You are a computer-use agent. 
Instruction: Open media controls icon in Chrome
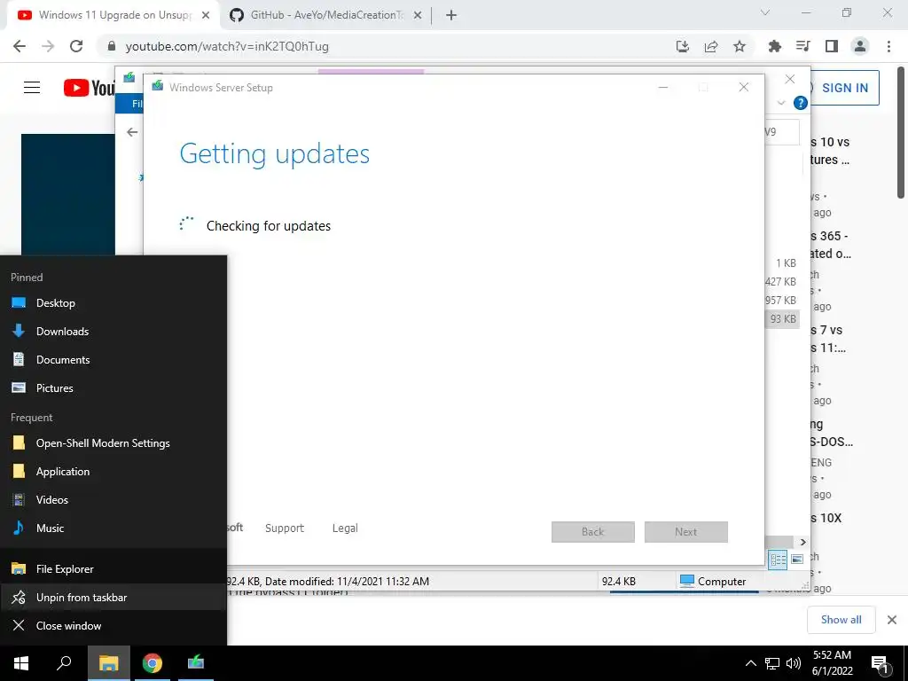click(802, 46)
